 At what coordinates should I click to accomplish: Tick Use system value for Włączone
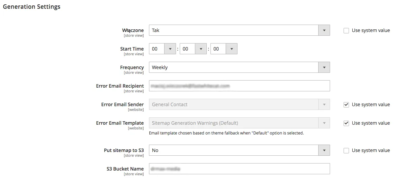point(346,31)
